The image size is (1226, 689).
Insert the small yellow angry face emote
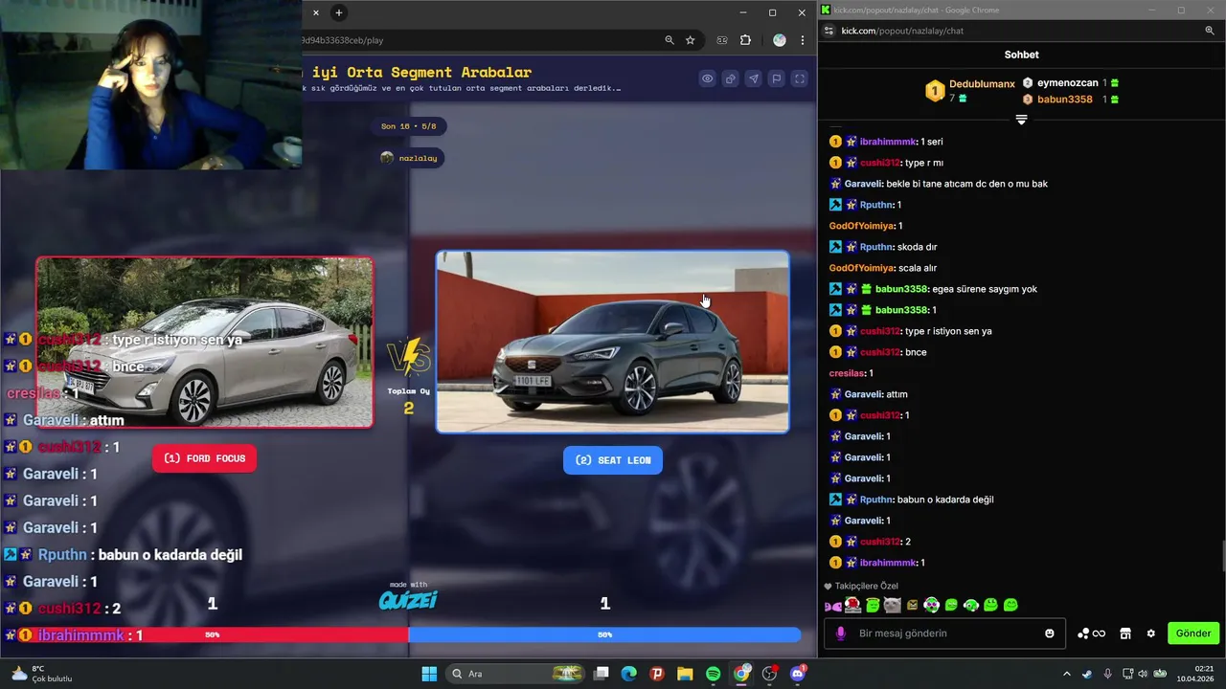pyautogui.click(x=912, y=606)
